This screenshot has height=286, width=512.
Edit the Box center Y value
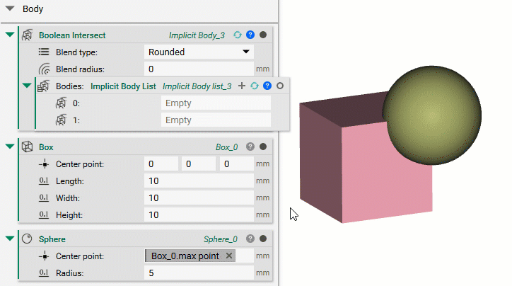tap(199, 164)
